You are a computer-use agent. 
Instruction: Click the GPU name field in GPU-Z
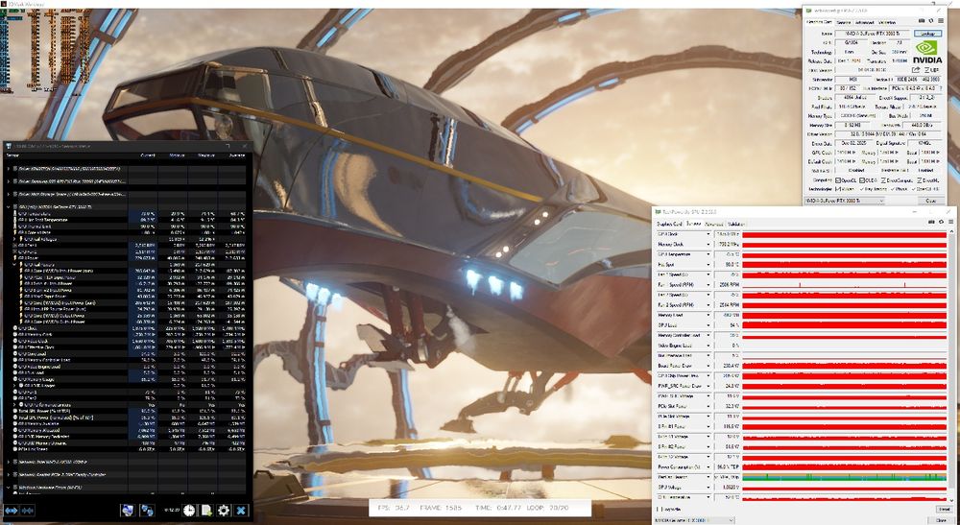[x=874, y=34]
